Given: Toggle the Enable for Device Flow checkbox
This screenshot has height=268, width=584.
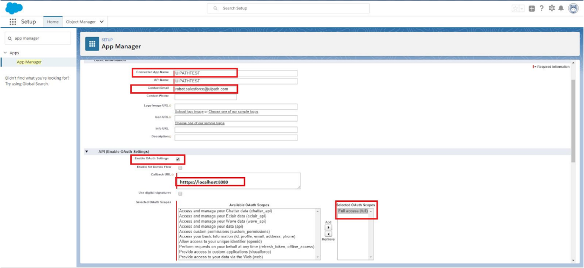Looking at the screenshot, I should (x=180, y=168).
